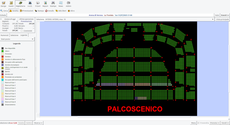
Task: Open the News module icon
Action: [61, 4]
